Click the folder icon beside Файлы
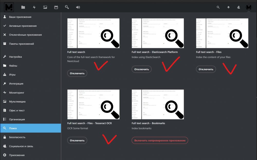The image size is (257, 160). pos(5,66)
